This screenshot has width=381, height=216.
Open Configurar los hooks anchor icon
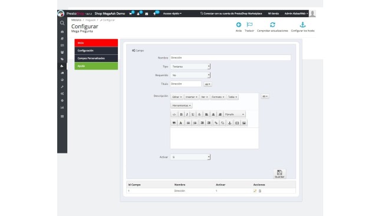pyautogui.click(x=303, y=25)
